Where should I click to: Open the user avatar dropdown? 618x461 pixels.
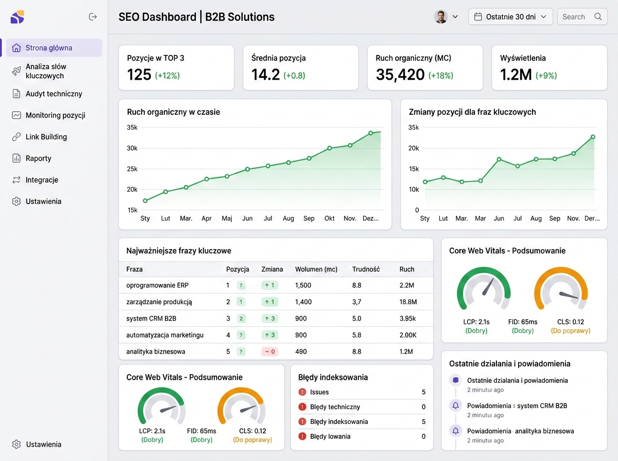[x=446, y=16]
